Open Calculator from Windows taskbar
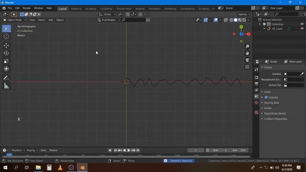This screenshot has height=172, width=306. [x=49, y=168]
